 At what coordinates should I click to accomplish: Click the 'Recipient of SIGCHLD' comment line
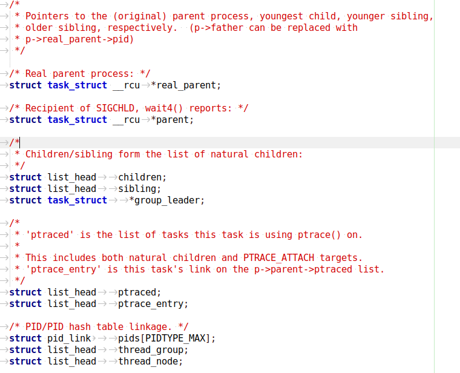coord(129,108)
